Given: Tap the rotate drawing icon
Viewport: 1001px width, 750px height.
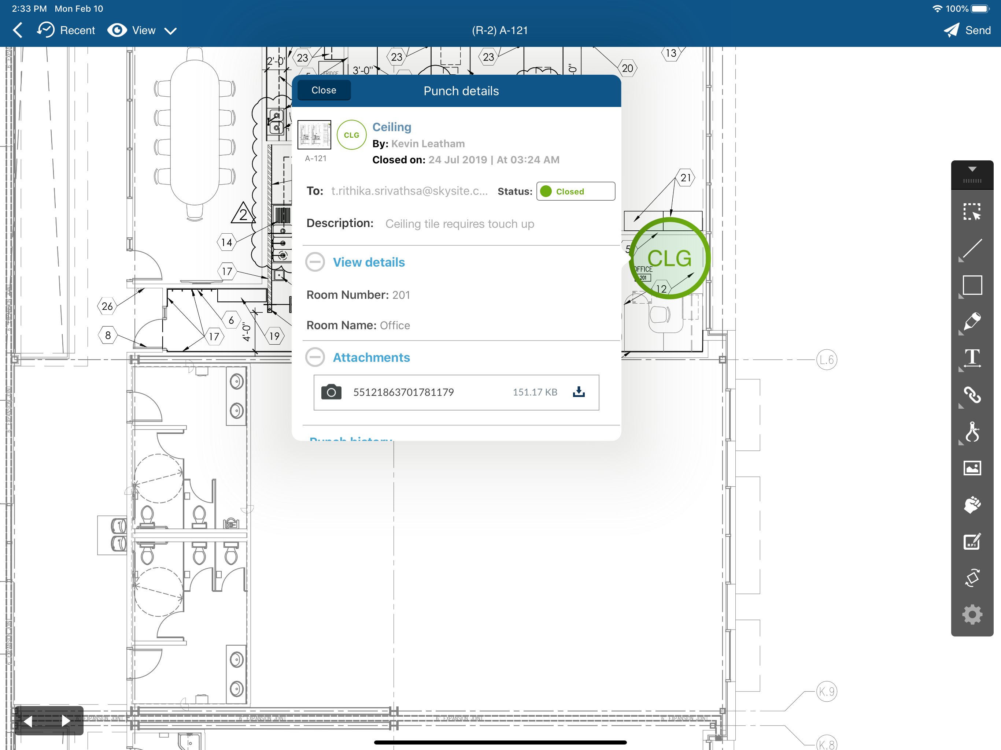Looking at the screenshot, I should 972,578.
